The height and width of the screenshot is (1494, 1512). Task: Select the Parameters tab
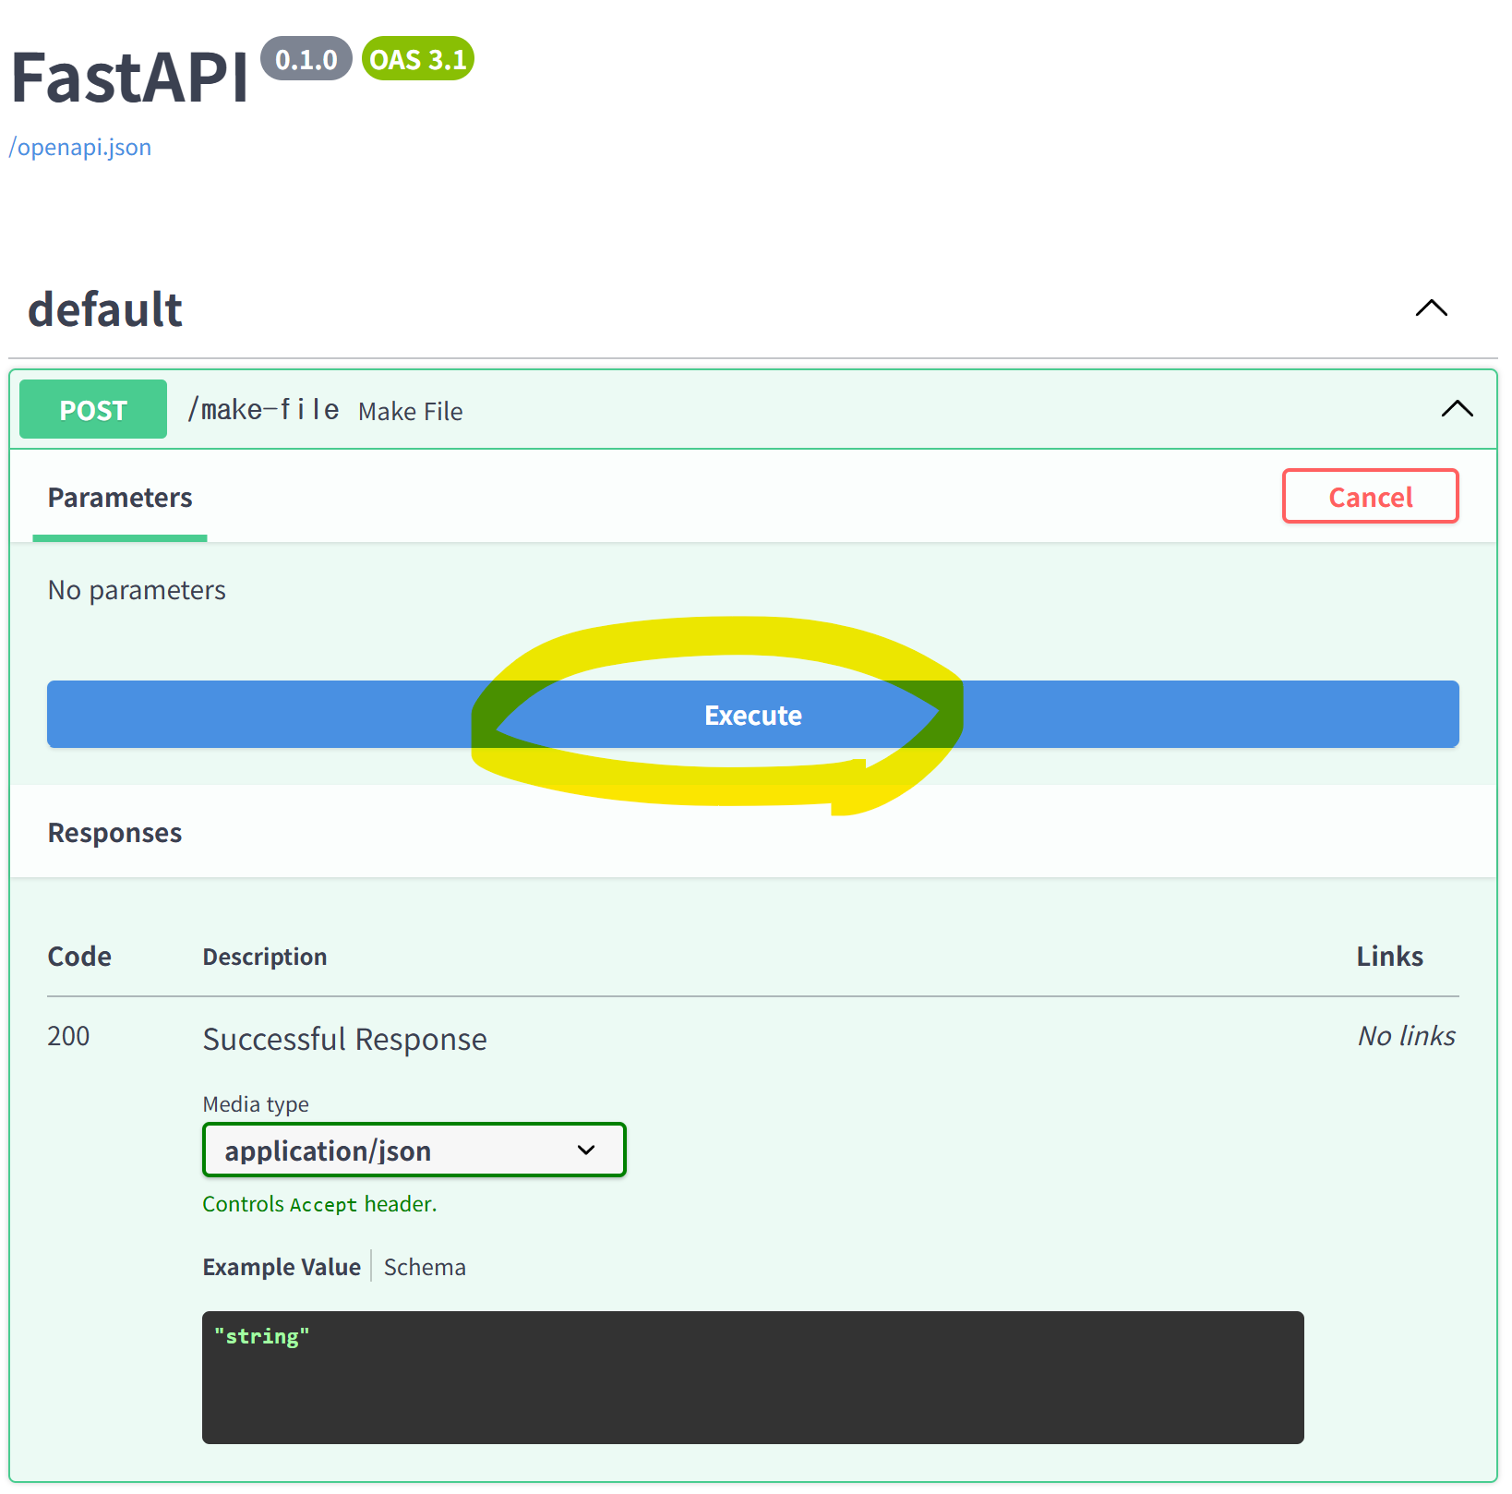point(120,498)
